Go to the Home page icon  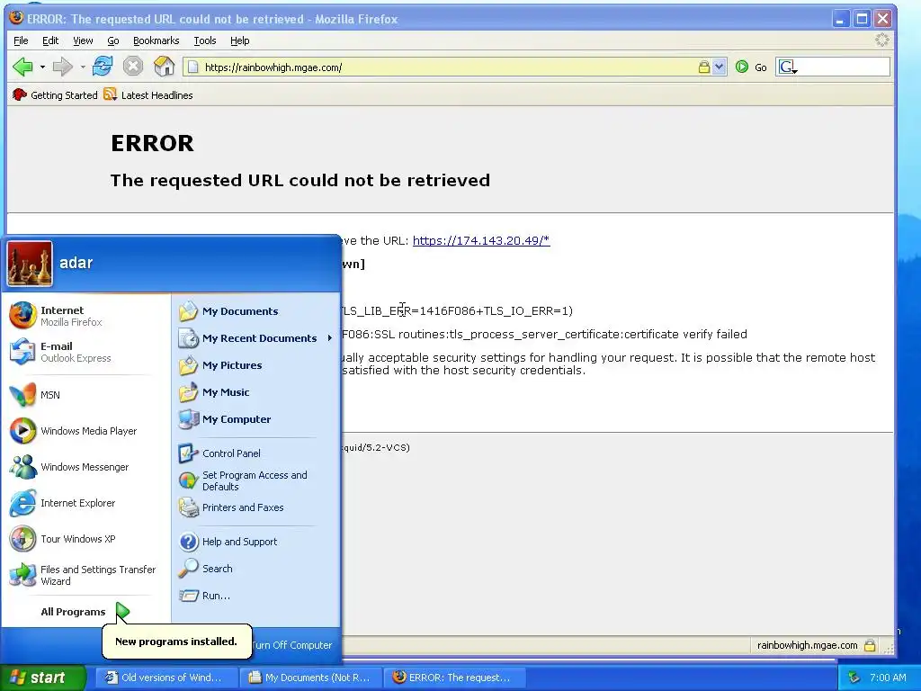(x=164, y=67)
